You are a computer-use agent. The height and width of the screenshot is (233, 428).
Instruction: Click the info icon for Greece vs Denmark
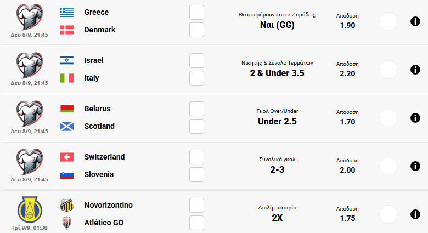(x=415, y=21)
